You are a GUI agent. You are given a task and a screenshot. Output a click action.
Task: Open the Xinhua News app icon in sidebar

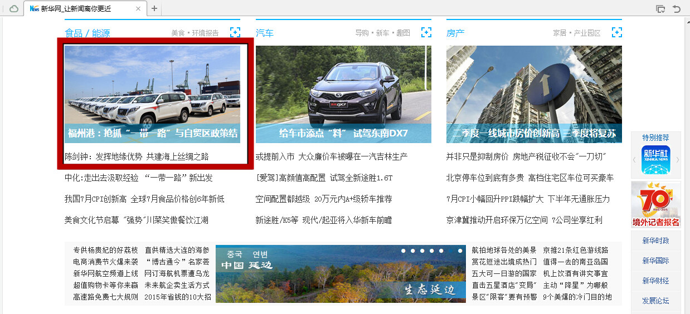click(x=655, y=160)
